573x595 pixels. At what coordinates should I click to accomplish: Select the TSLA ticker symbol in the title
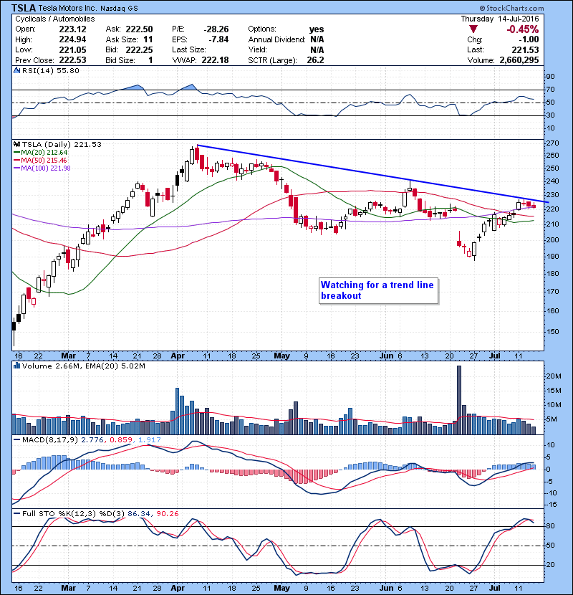tap(24, 8)
